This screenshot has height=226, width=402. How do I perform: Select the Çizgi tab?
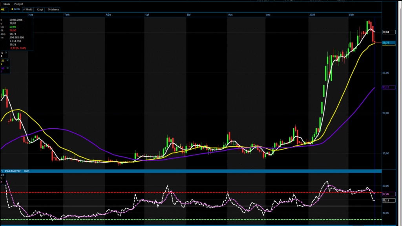tap(40, 9)
